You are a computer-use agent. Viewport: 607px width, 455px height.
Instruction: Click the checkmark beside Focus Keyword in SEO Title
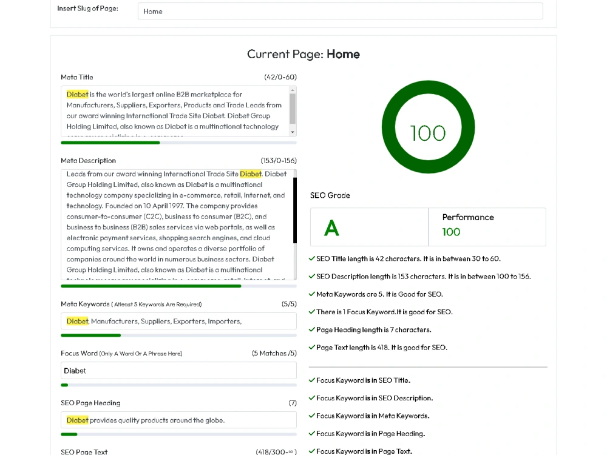pos(311,380)
